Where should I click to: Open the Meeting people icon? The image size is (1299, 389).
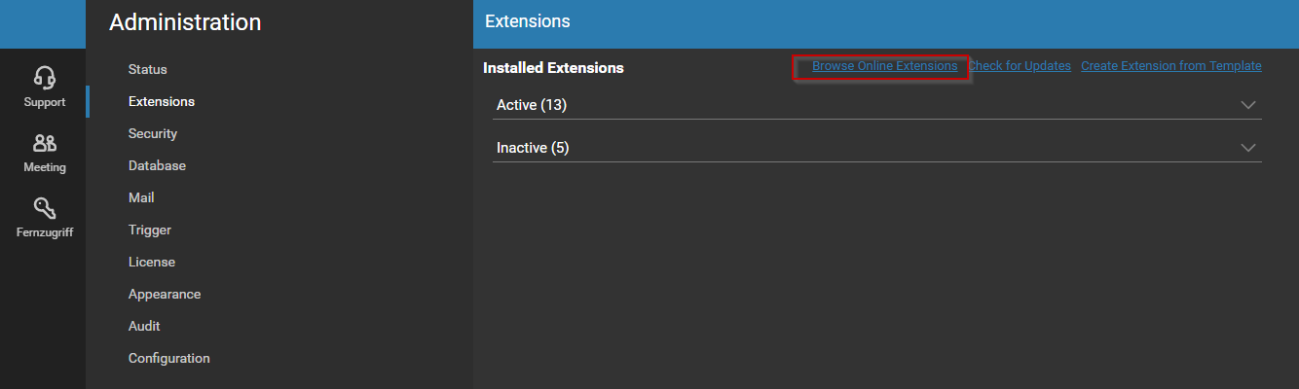point(45,143)
